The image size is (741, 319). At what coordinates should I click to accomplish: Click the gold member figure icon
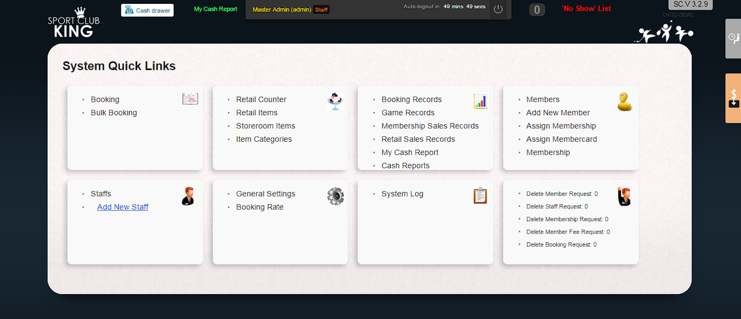coord(624,102)
